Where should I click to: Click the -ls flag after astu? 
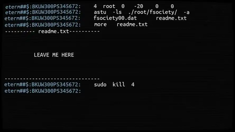pyautogui.click(x=117, y=12)
